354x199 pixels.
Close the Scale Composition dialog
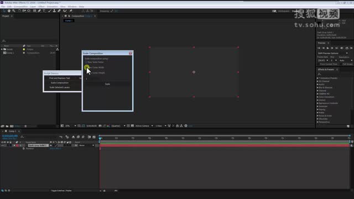tap(131, 53)
